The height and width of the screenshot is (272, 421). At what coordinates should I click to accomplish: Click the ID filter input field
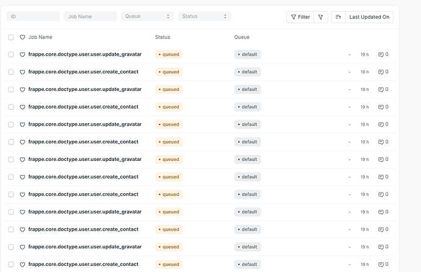[x=33, y=16]
